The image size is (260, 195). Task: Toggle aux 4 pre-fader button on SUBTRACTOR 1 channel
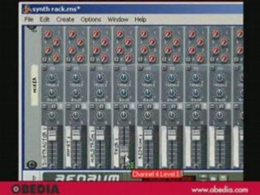pyautogui.click(x=44, y=59)
